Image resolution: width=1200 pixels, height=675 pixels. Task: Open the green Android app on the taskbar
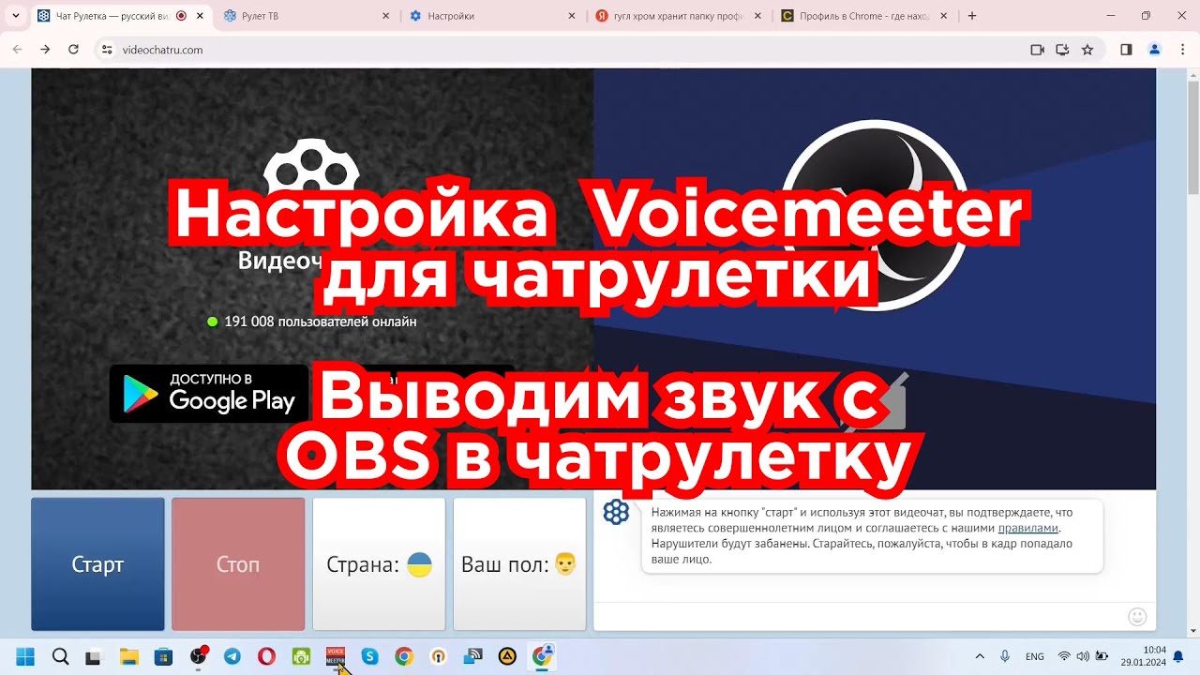pyautogui.click(x=301, y=656)
